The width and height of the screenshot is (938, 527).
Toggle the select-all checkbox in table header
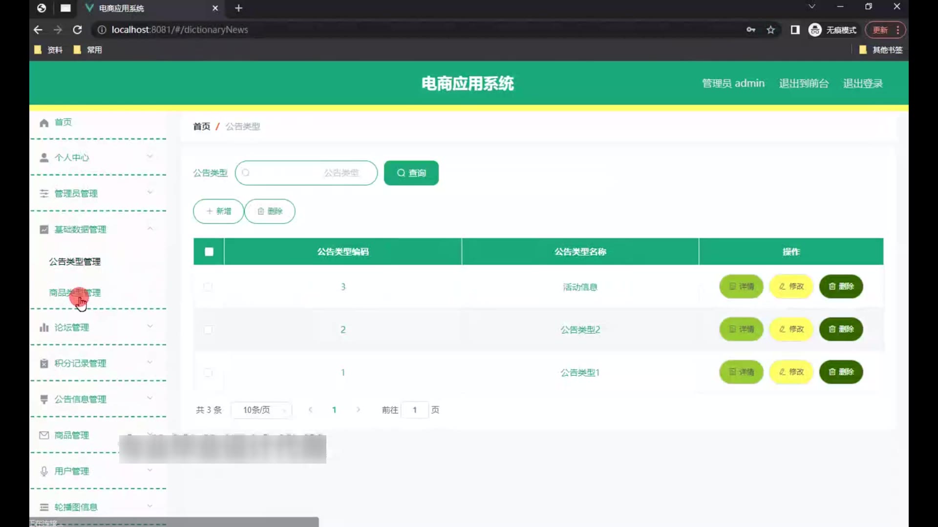(209, 252)
